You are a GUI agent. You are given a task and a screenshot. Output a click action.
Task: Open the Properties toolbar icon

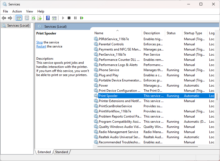point(27,18)
